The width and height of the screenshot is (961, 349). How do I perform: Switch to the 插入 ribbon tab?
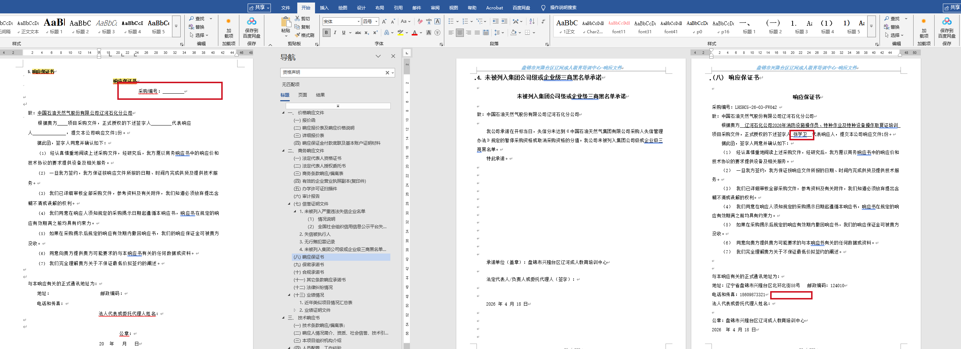click(324, 8)
